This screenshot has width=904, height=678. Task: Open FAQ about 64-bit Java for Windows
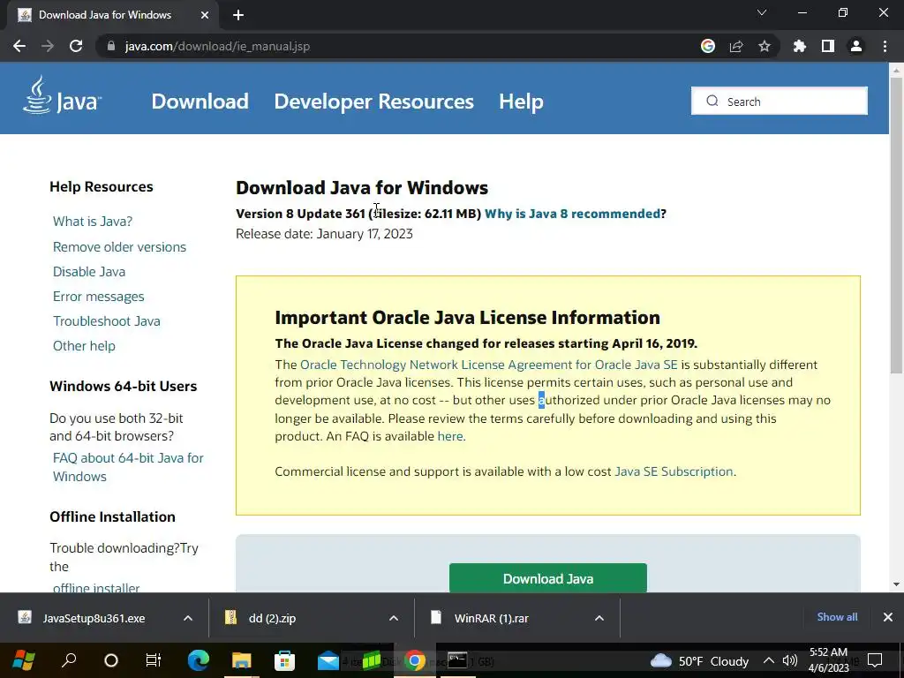click(x=128, y=467)
